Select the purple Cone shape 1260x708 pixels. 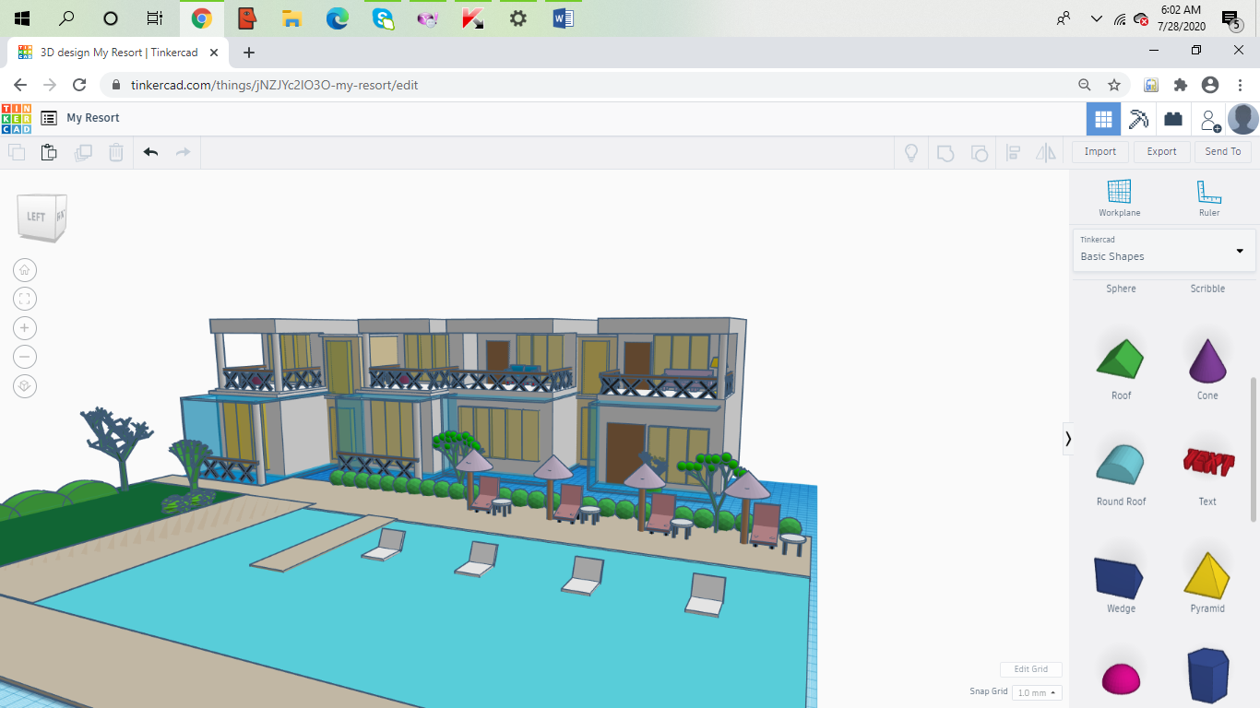click(1207, 360)
